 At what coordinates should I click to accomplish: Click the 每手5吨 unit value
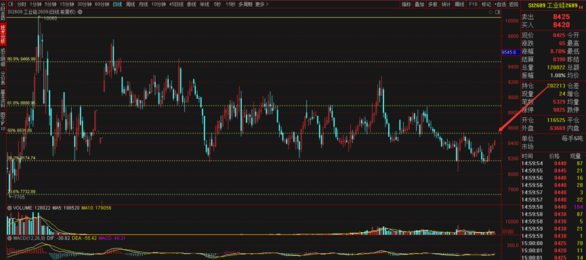[x=572, y=138]
